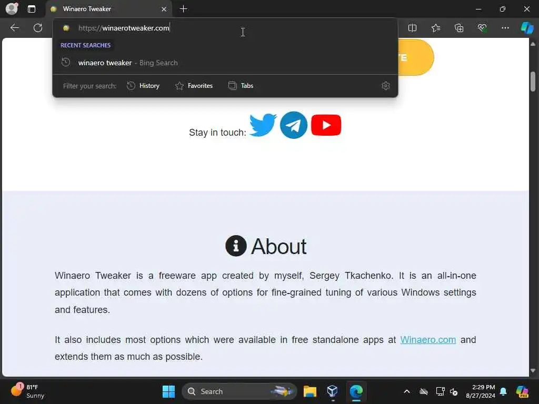This screenshot has width=539, height=404.
Task: Open the weather widget showing 81°F
Action: coord(28,391)
